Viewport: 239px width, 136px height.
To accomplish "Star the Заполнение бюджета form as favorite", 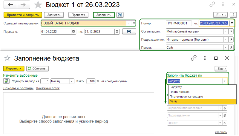I will pyautogui.click(x=7, y=58).
